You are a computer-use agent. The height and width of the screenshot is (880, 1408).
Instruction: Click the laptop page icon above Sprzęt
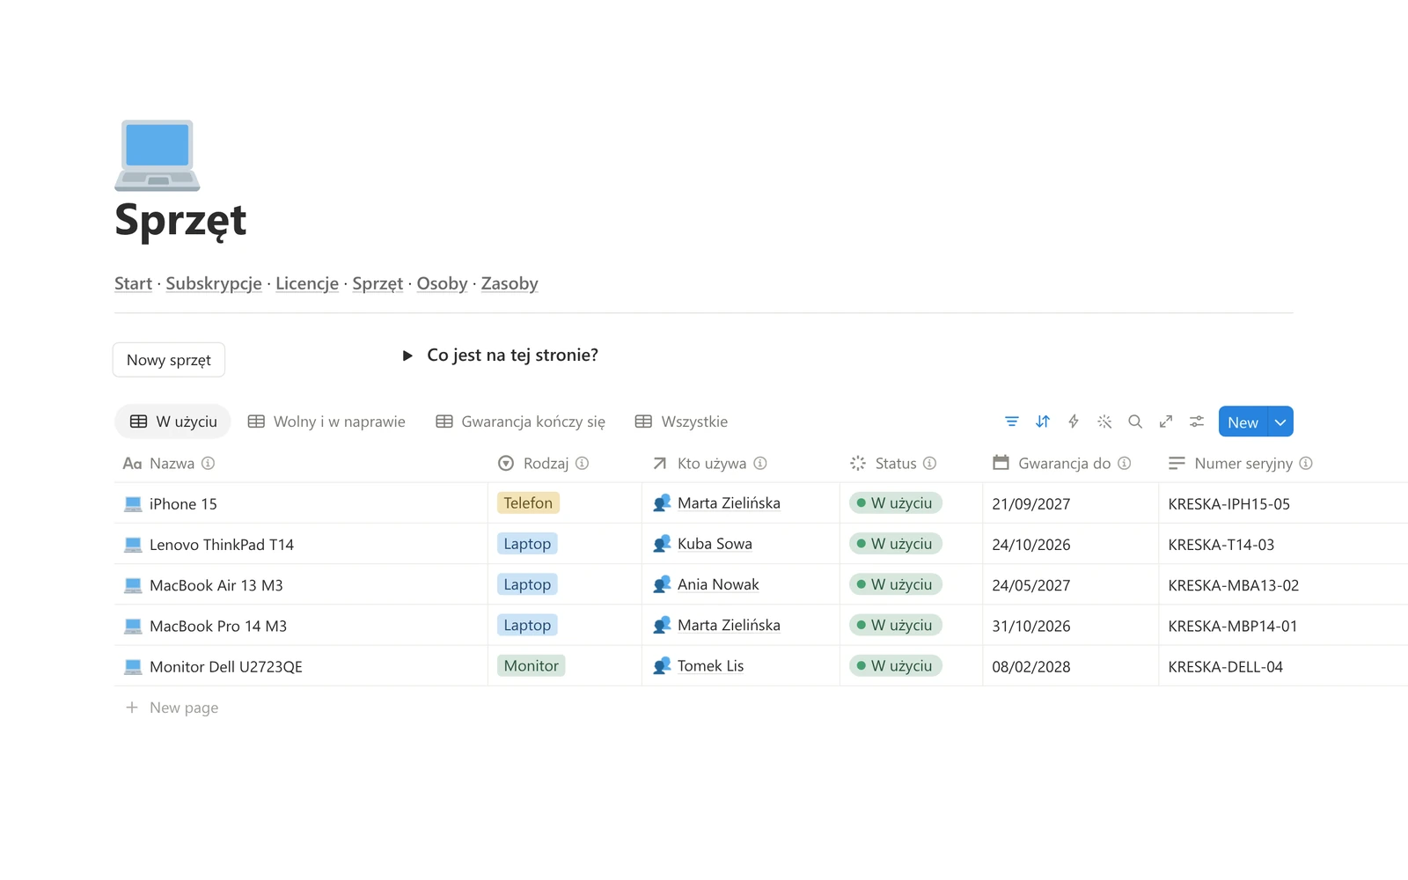[158, 155]
